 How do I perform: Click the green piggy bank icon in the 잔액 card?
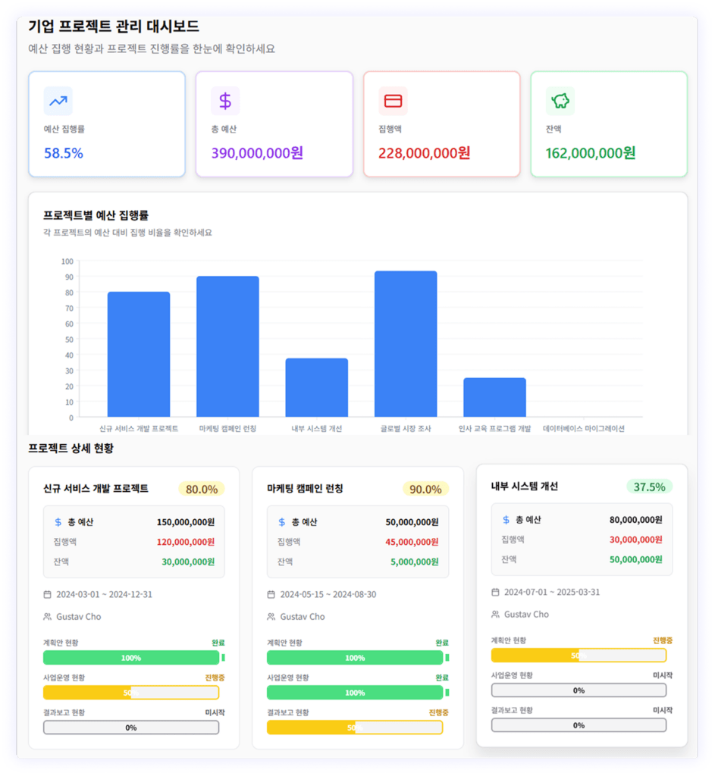point(560,101)
